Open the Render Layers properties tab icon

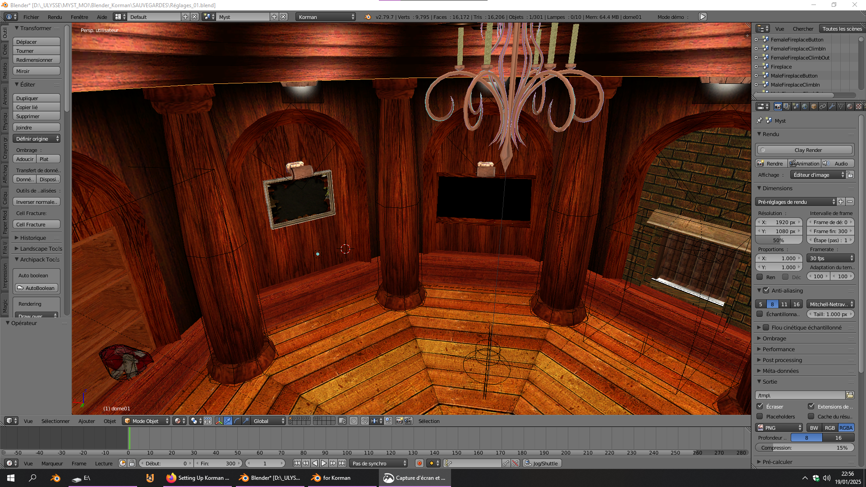[787, 106]
